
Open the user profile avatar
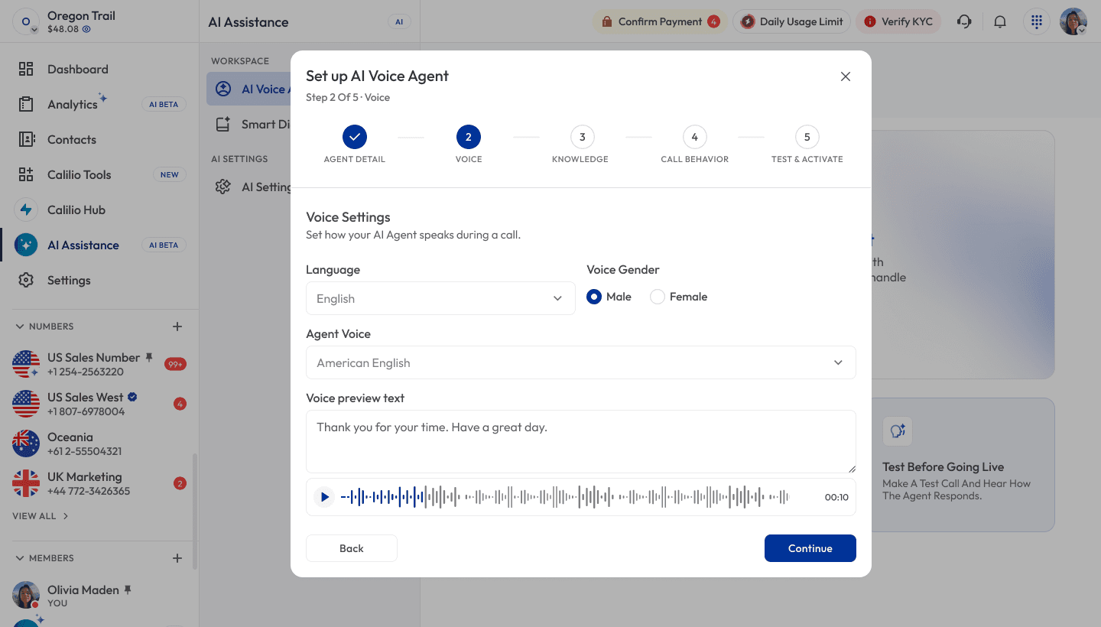tap(1073, 21)
